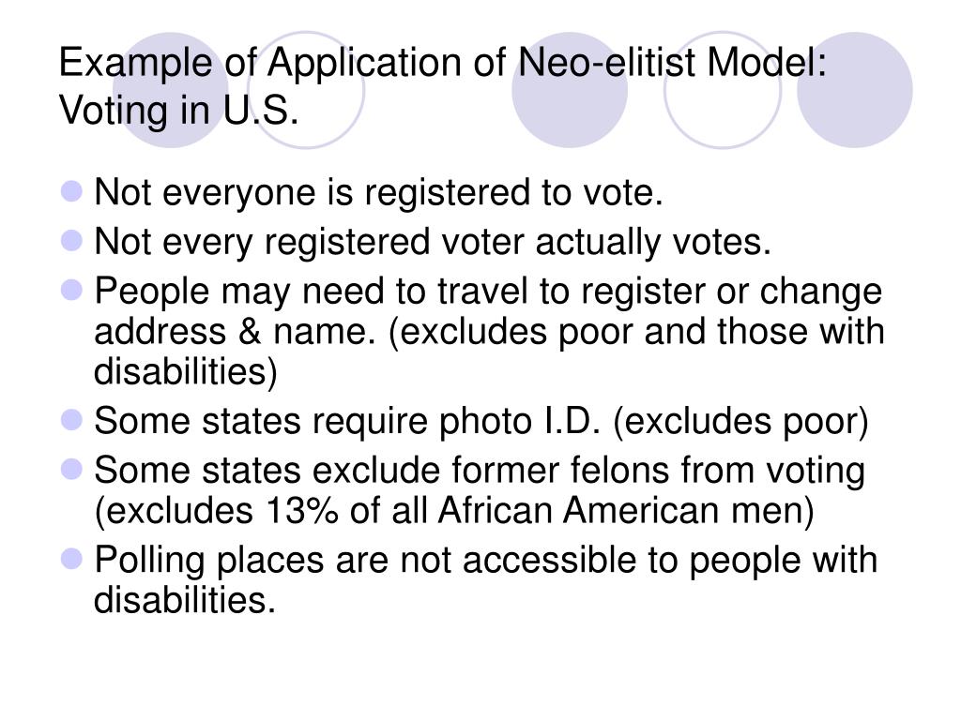Click the text 'Some states require photo I.D.'
The width and height of the screenshot is (961, 720).
coord(347,422)
